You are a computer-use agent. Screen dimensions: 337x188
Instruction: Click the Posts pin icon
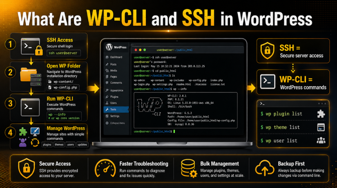pyautogui.click(x=107, y=64)
